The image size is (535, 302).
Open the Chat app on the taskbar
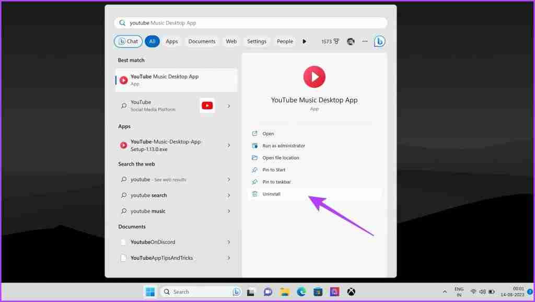point(268,292)
